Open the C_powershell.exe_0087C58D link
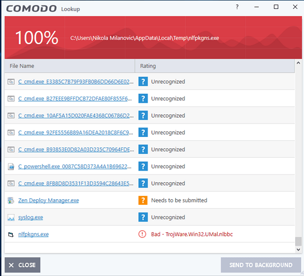The height and width of the screenshot is (276, 304). pos(75,166)
